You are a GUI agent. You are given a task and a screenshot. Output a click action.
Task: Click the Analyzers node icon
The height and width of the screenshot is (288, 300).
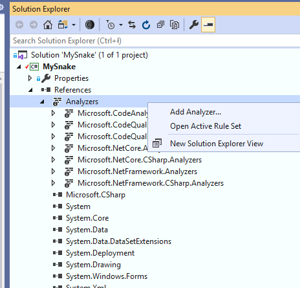coord(57,102)
